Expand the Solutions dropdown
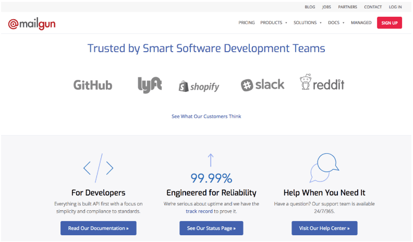The height and width of the screenshot is (242, 413). click(x=307, y=22)
